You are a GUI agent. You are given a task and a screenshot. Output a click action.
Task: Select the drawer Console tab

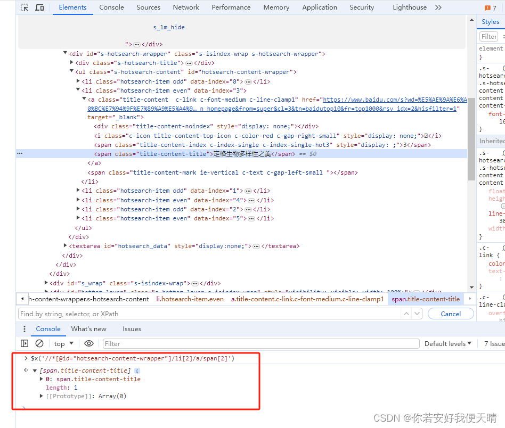click(48, 329)
